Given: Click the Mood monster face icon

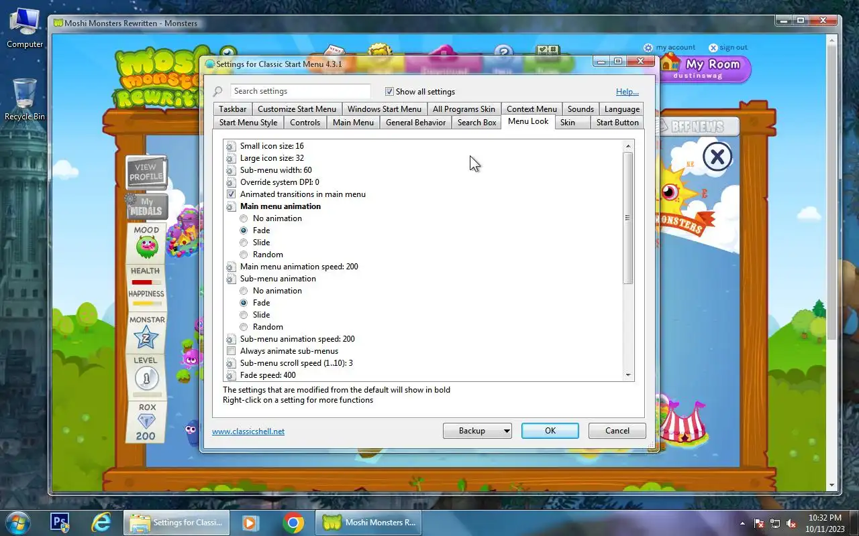Looking at the screenshot, I should point(146,247).
